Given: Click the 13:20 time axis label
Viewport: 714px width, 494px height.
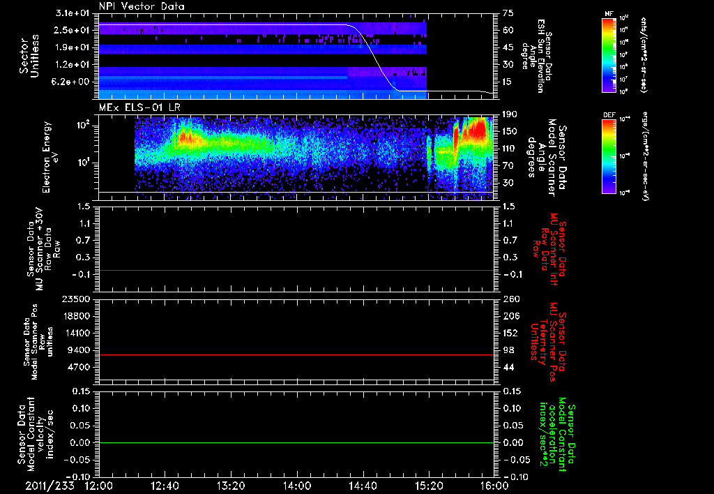Looking at the screenshot, I should click(231, 486).
